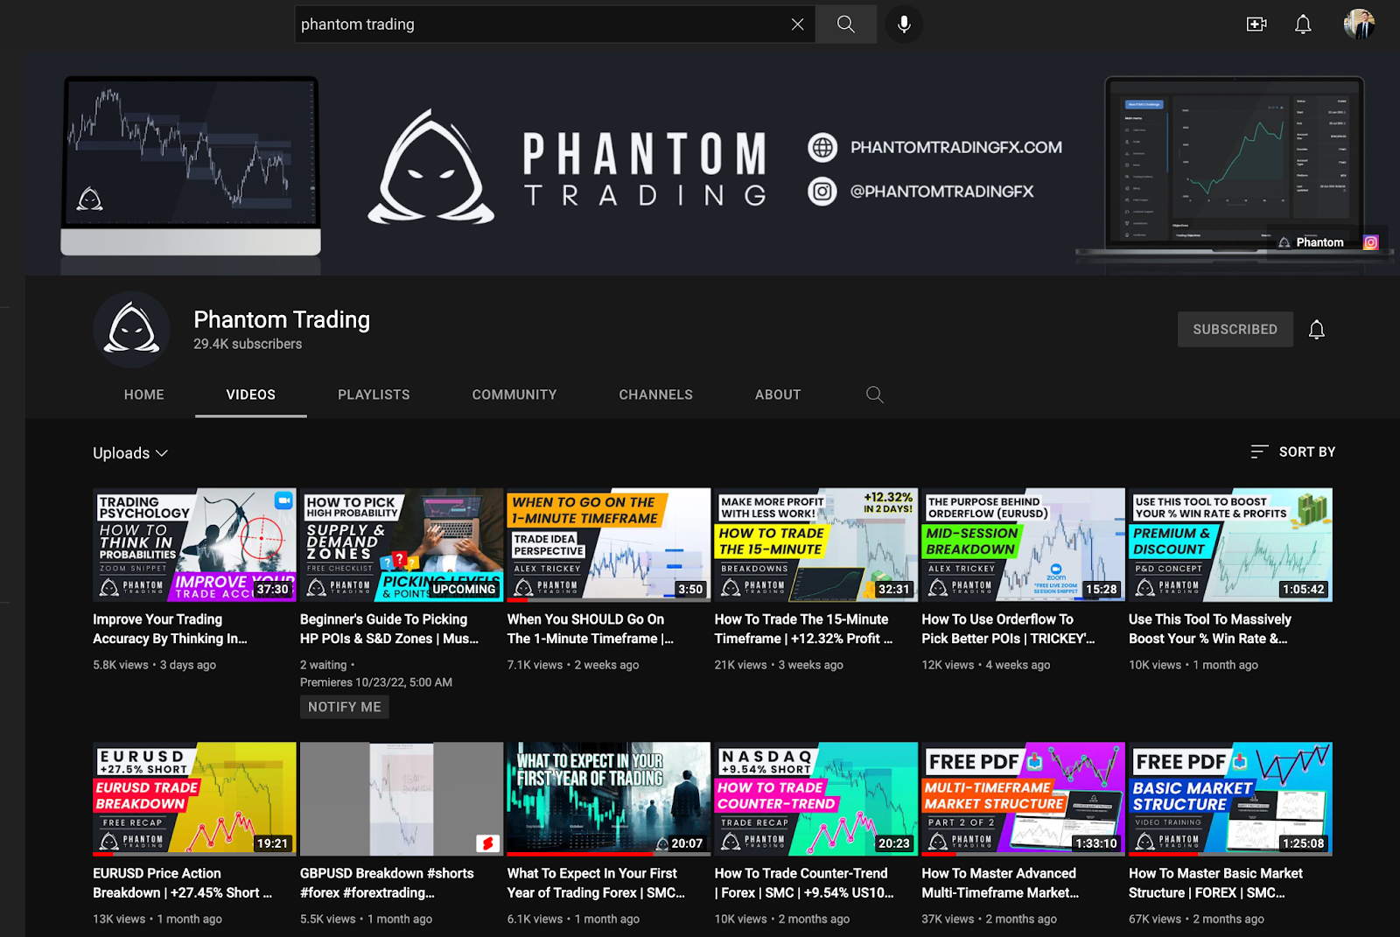
Task: Start voice search with microphone
Action: [x=904, y=24]
